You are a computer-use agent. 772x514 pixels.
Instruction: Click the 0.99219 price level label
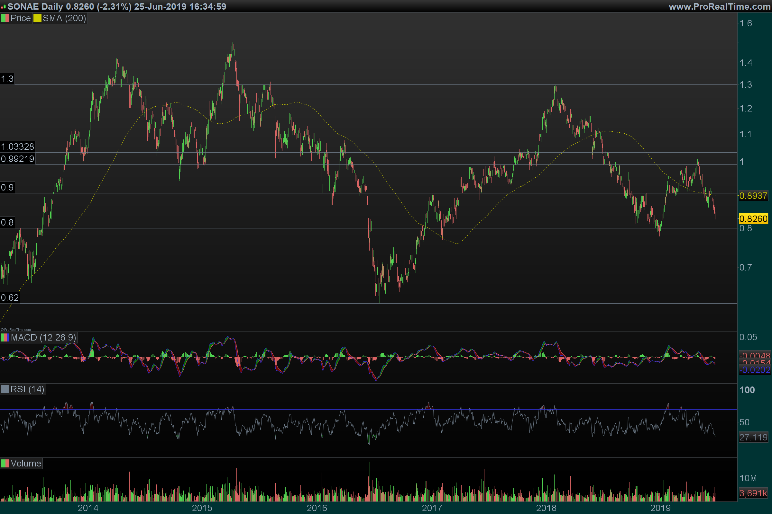click(x=17, y=159)
